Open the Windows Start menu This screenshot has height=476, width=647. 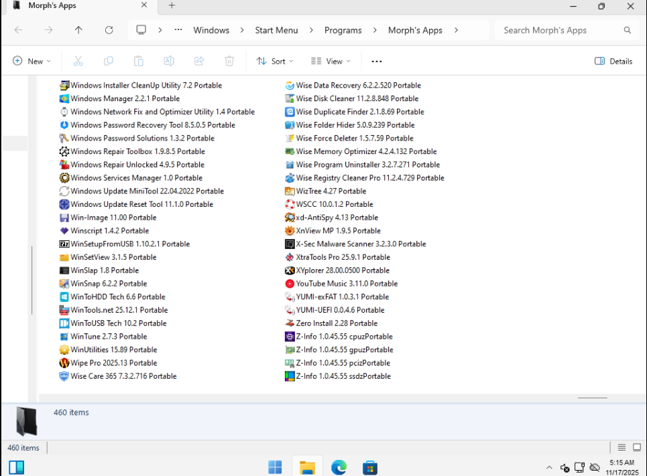(x=275, y=467)
